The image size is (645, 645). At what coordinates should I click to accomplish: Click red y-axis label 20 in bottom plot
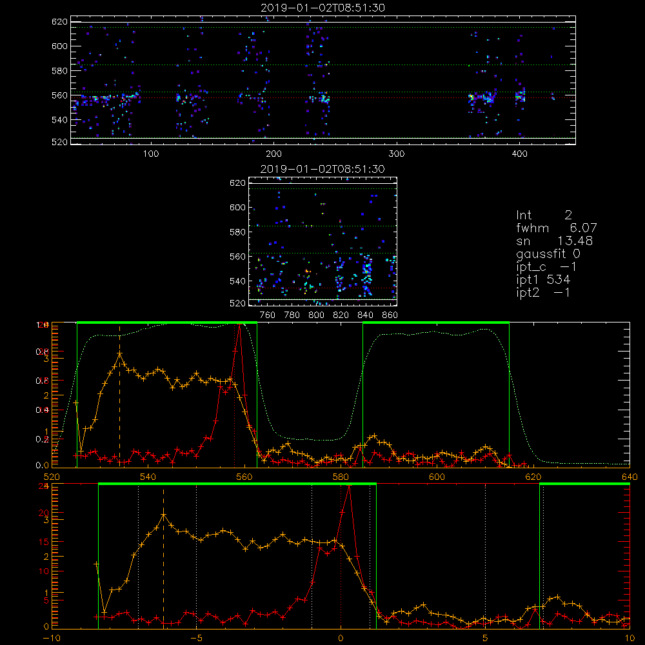tap(44, 513)
